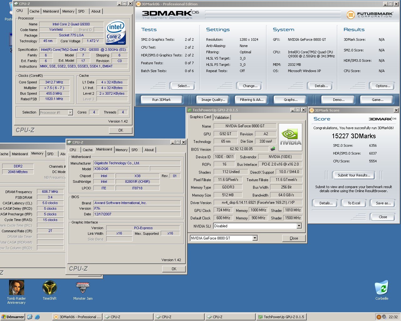Click Internet Explorer quick launch icon
The image size is (401, 321).
click(x=37, y=317)
